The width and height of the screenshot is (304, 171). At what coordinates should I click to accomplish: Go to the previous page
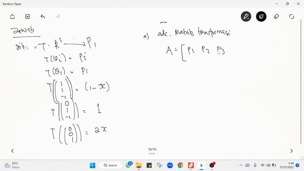click(12, 151)
